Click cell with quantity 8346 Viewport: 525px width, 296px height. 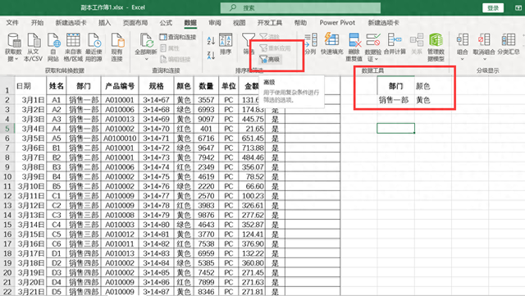coord(206,292)
